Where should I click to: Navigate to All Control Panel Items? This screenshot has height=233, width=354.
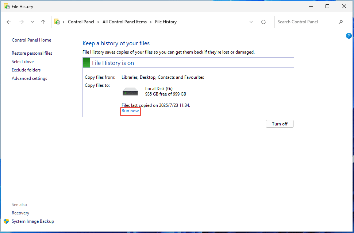[124, 22]
